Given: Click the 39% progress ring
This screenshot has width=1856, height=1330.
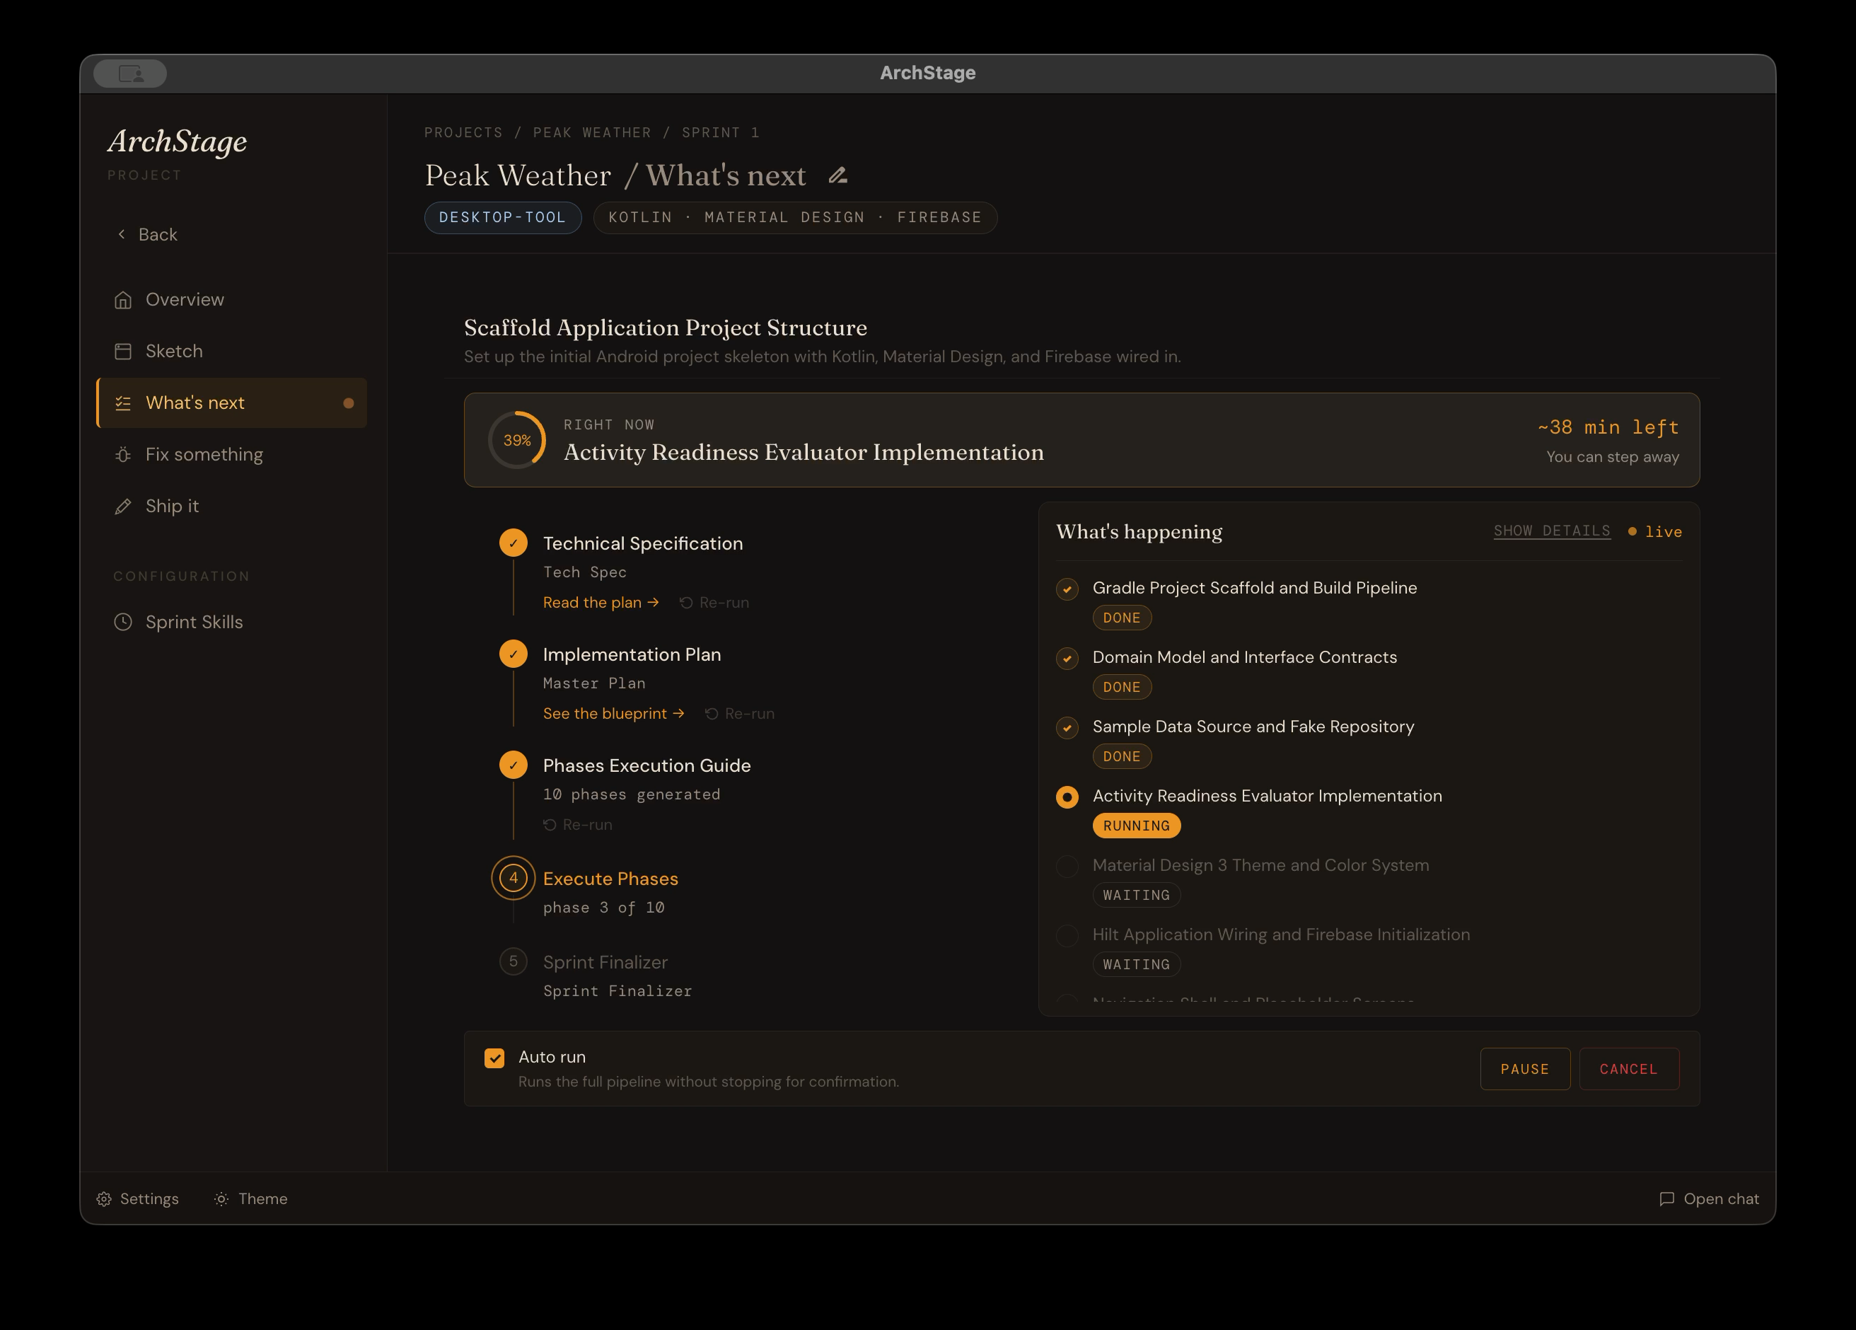Looking at the screenshot, I should pos(517,440).
